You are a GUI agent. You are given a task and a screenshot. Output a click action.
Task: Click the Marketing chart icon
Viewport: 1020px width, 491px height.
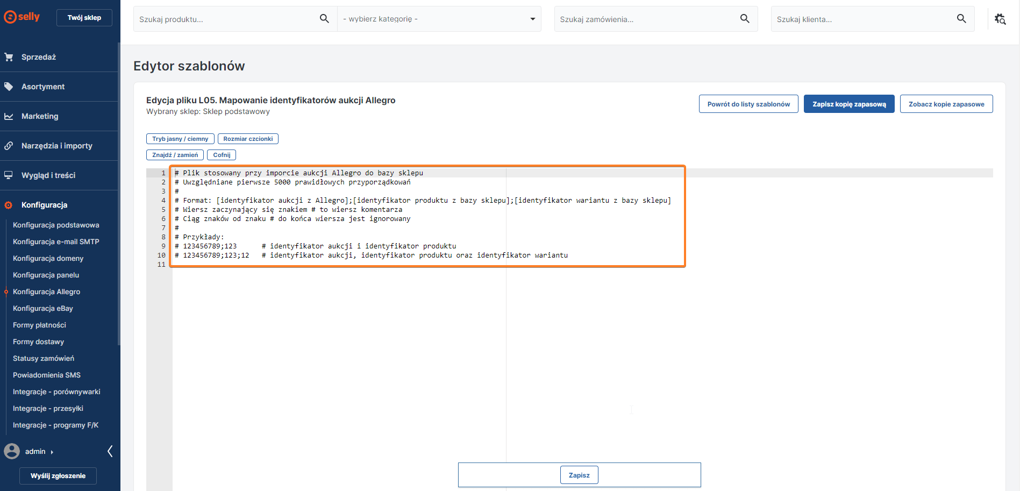[x=9, y=116]
